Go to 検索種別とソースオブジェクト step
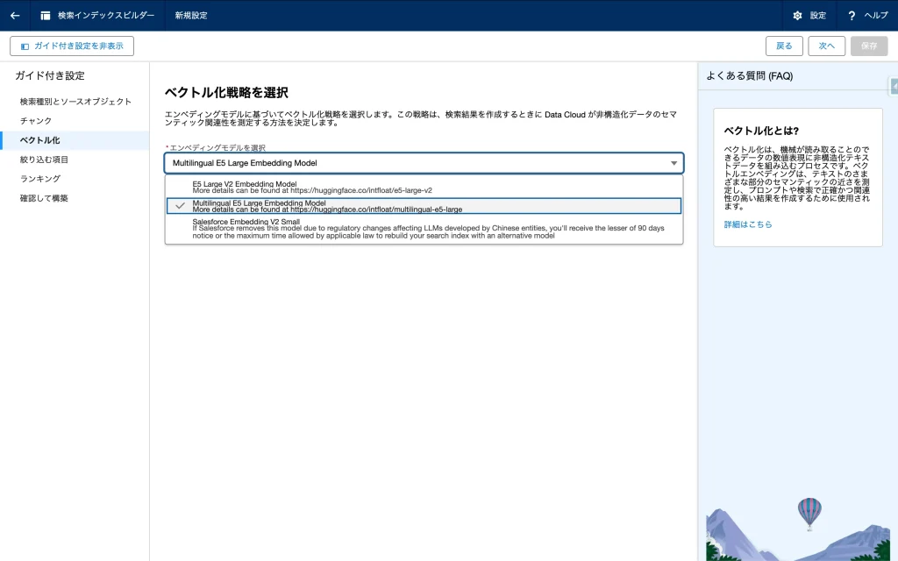 (x=75, y=102)
